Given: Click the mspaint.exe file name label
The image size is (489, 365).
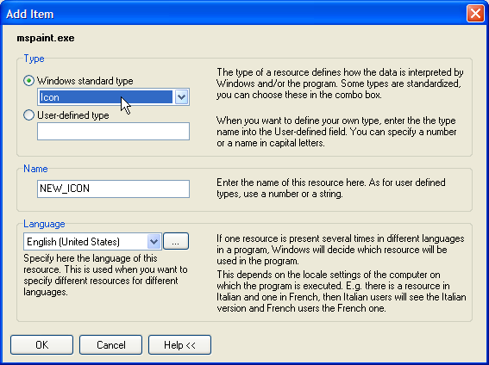Looking at the screenshot, I should coord(46,38).
